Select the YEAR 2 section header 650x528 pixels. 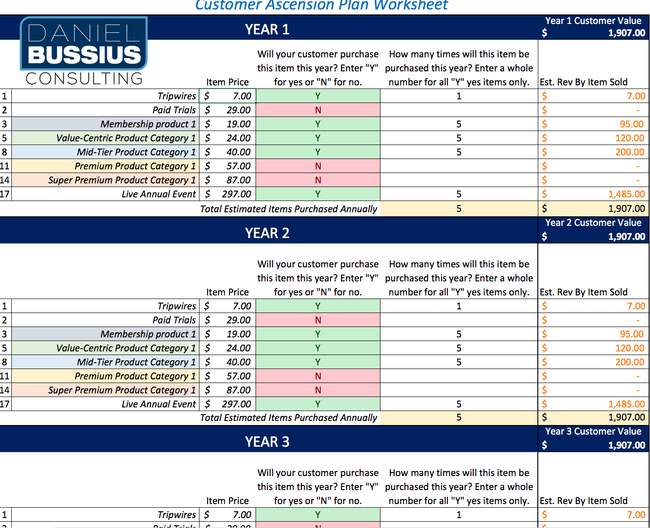(x=267, y=233)
